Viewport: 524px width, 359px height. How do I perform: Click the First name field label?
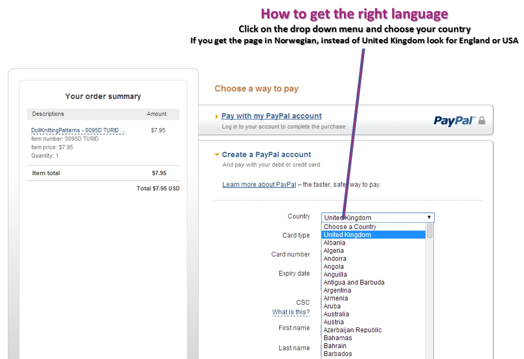pos(294,328)
